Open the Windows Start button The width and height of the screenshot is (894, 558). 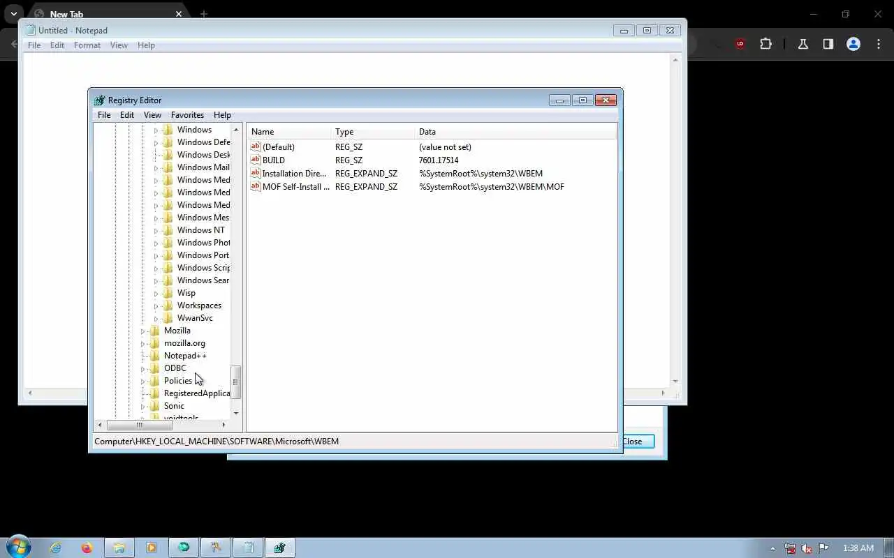click(x=19, y=548)
